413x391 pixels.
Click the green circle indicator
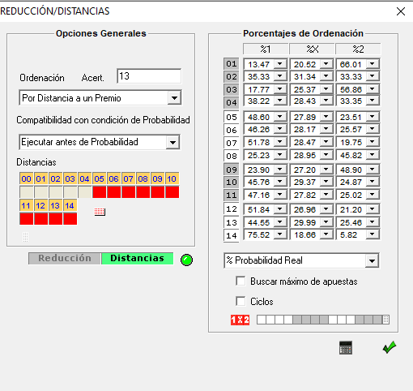tap(186, 260)
